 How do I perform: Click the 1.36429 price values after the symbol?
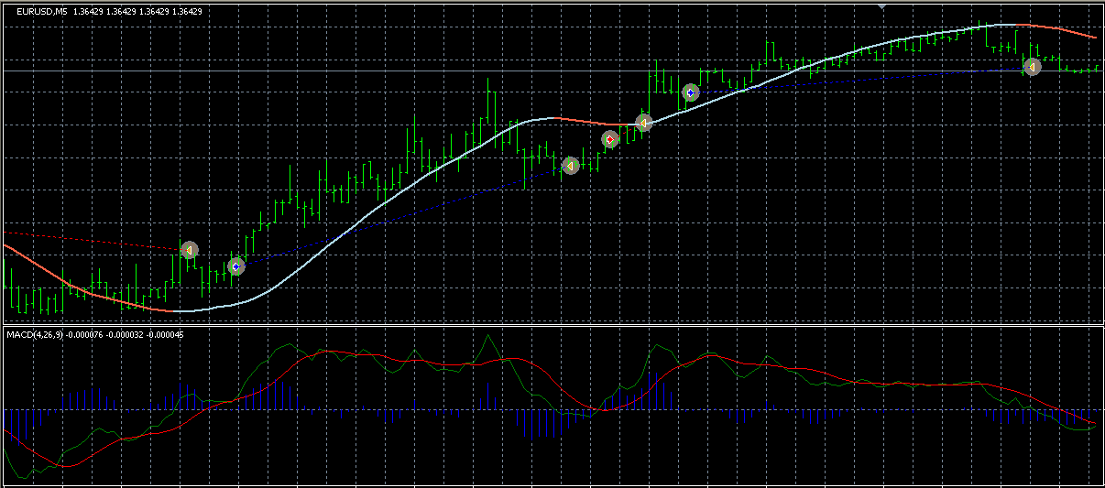point(137,12)
